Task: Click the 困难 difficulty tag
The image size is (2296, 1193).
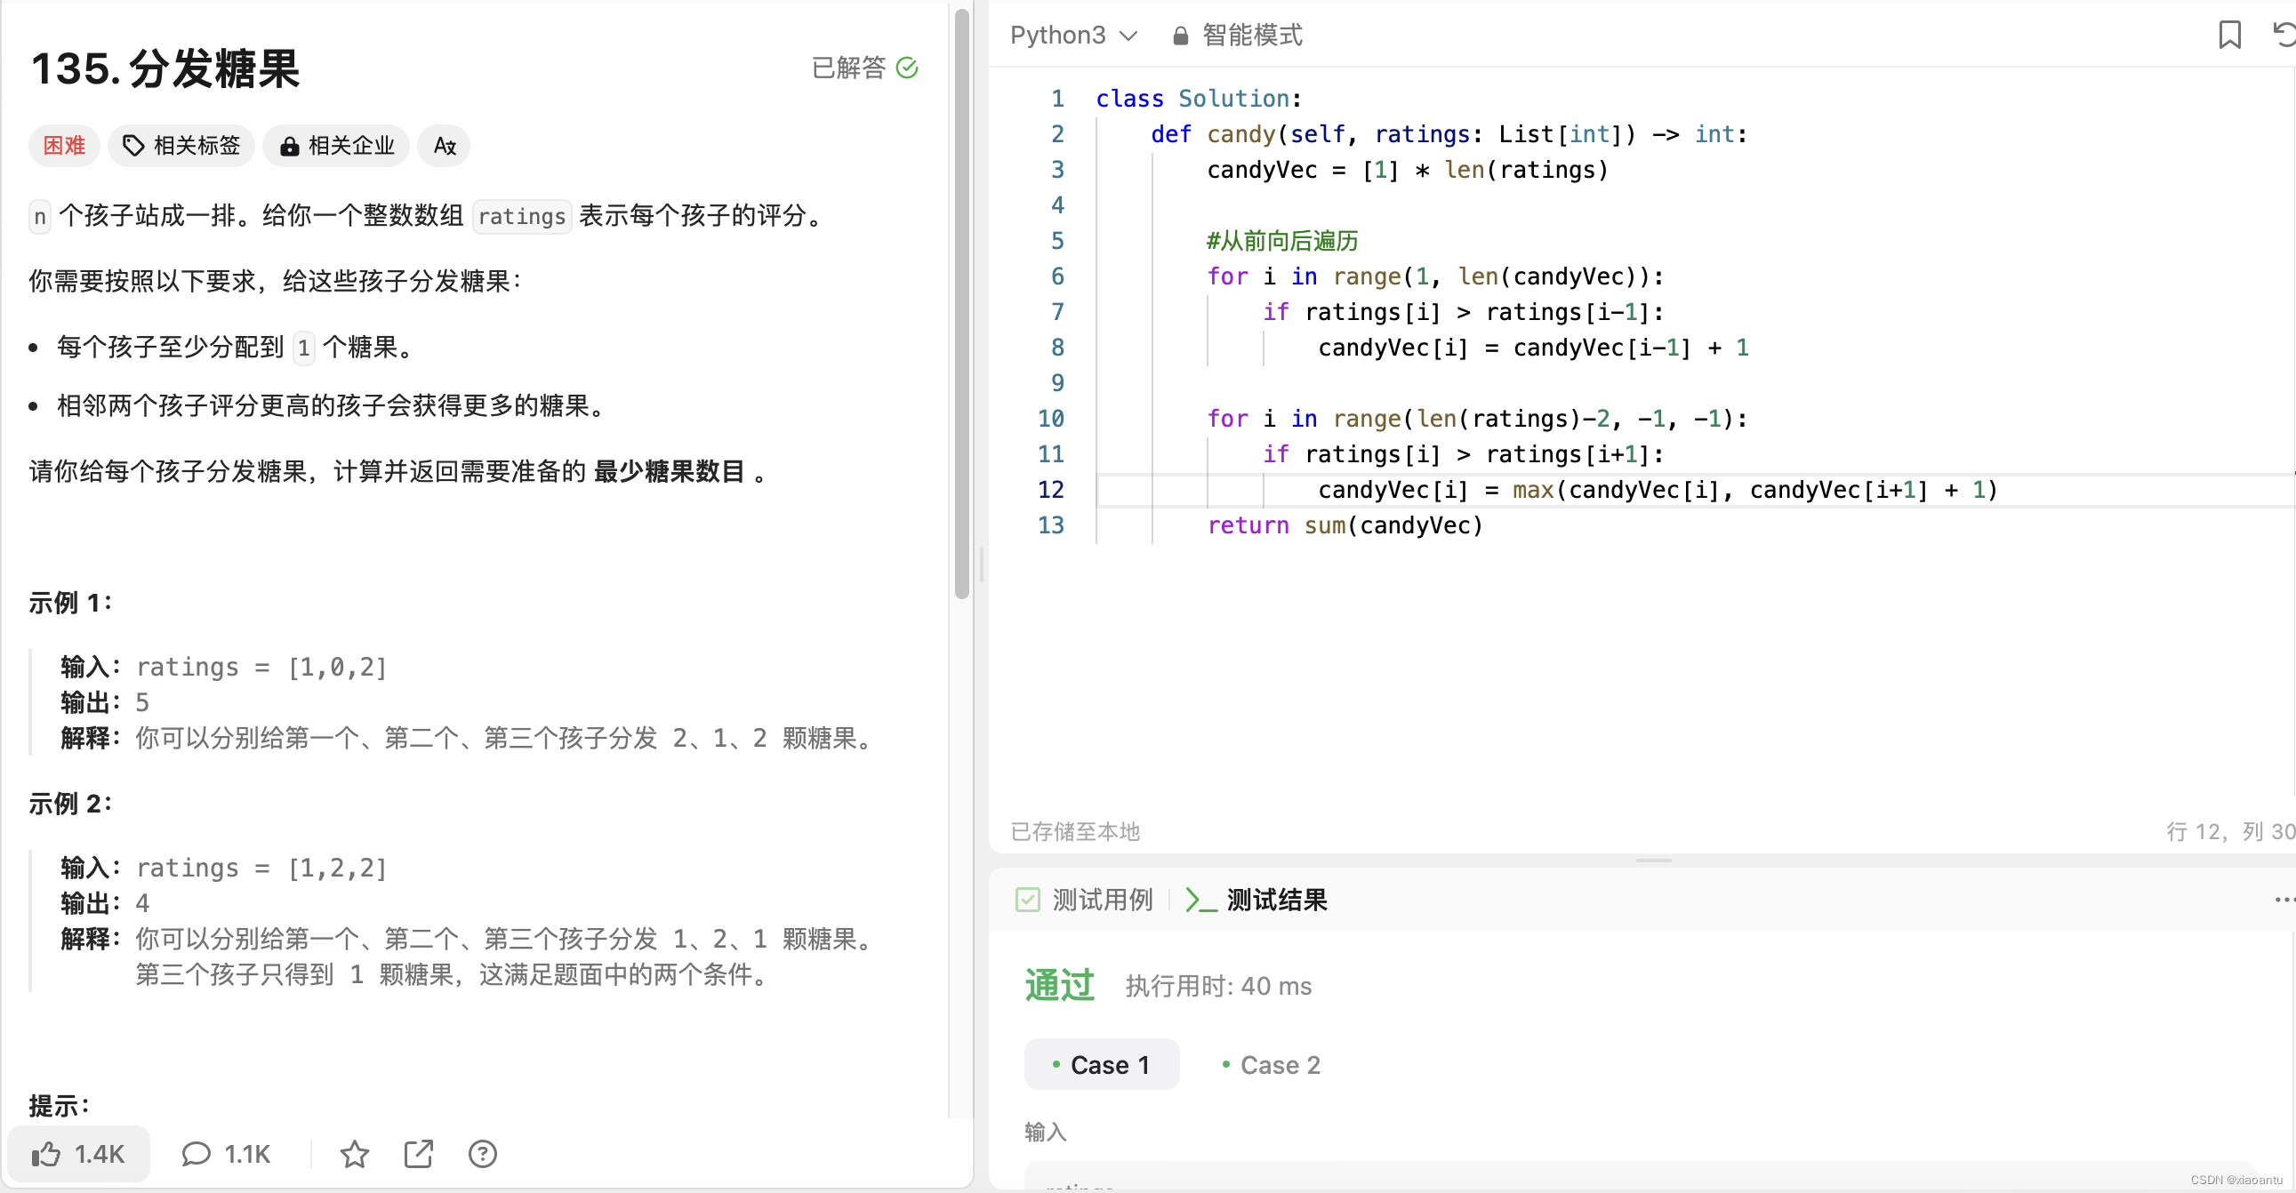Action: 64,145
